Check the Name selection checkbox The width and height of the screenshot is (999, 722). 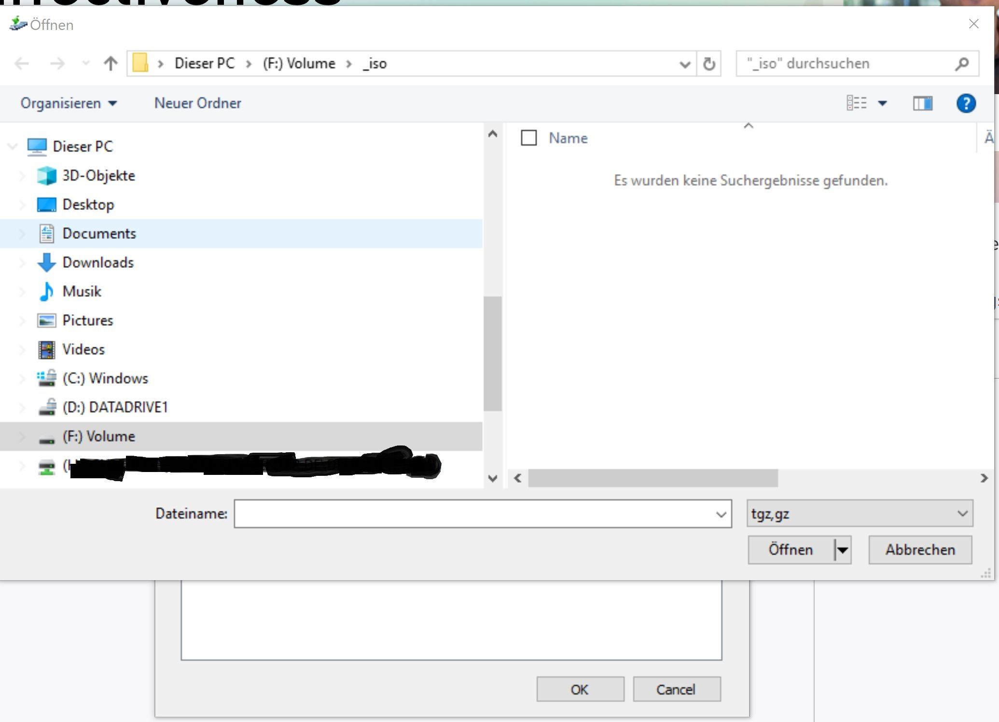click(529, 138)
